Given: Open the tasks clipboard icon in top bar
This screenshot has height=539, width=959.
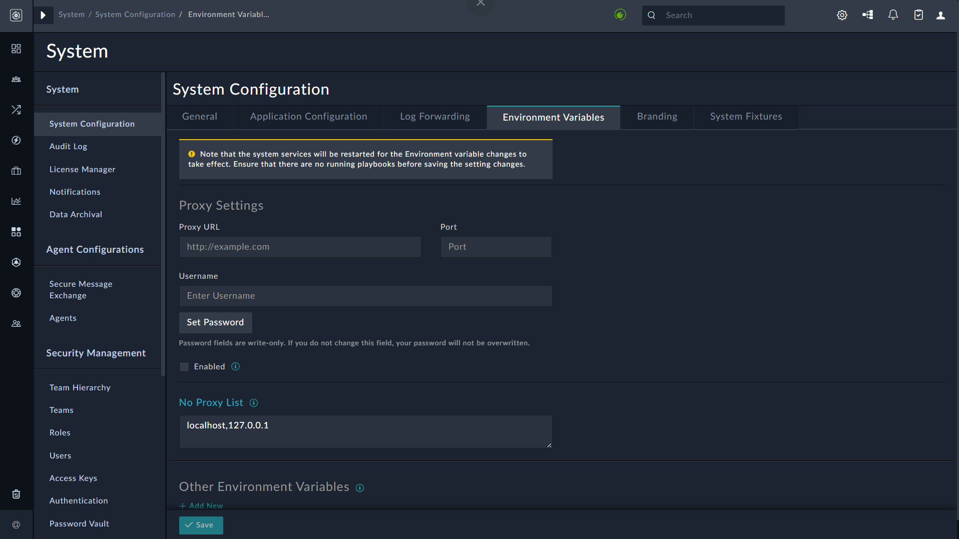Looking at the screenshot, I should [918, 15].
